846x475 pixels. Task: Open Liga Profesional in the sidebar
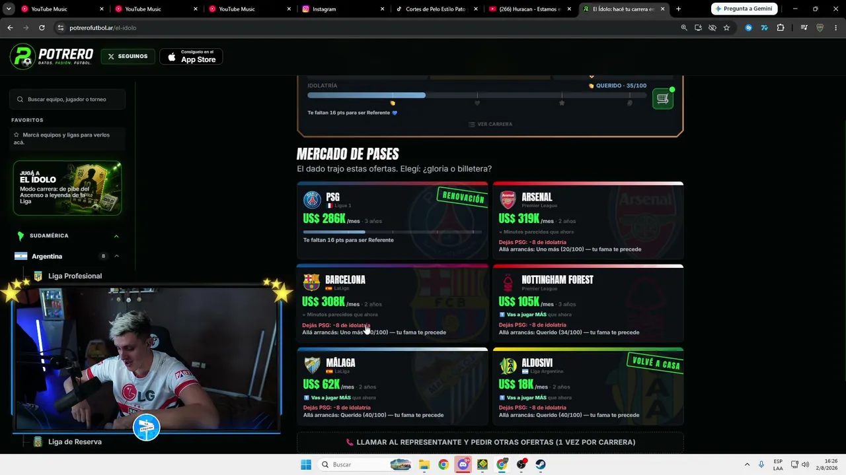(75, 276)
